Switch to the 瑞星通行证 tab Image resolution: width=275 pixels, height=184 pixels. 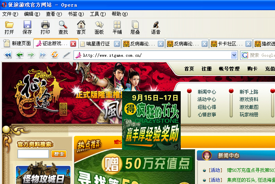click(x=98, y=44)
